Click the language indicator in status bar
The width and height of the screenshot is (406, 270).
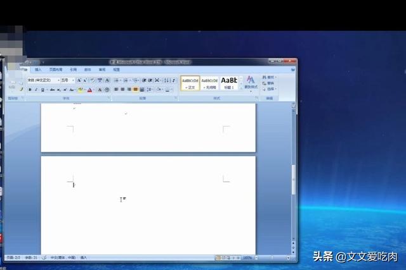tap(63, 257)
